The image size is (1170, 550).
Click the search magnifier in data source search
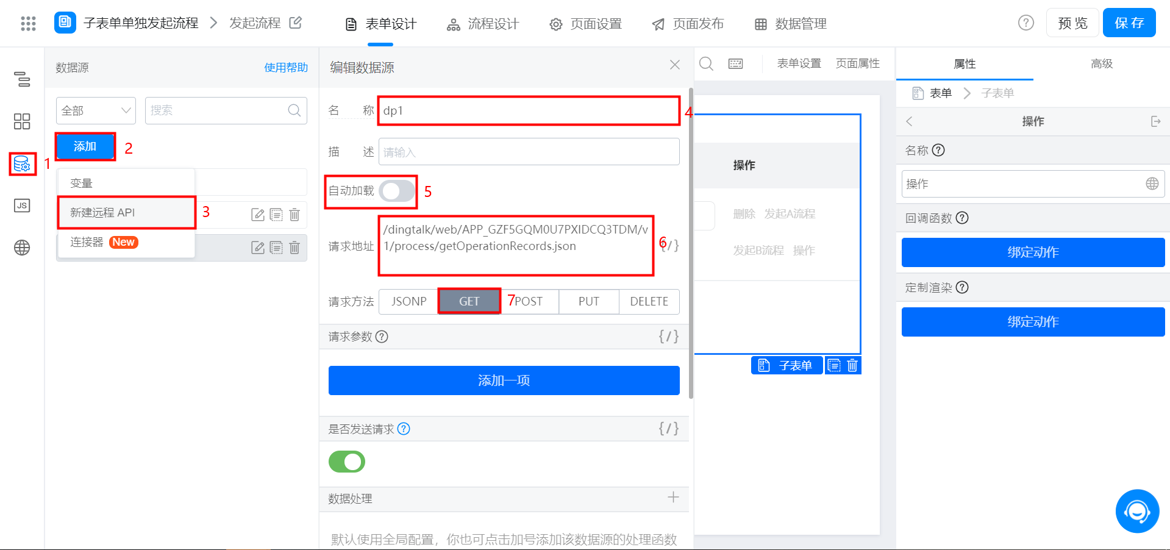[294, 110]
